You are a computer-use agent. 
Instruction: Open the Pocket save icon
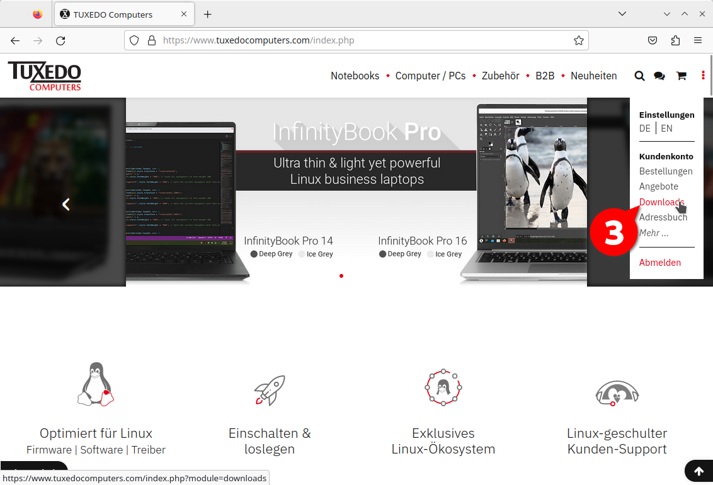[653, 40]
